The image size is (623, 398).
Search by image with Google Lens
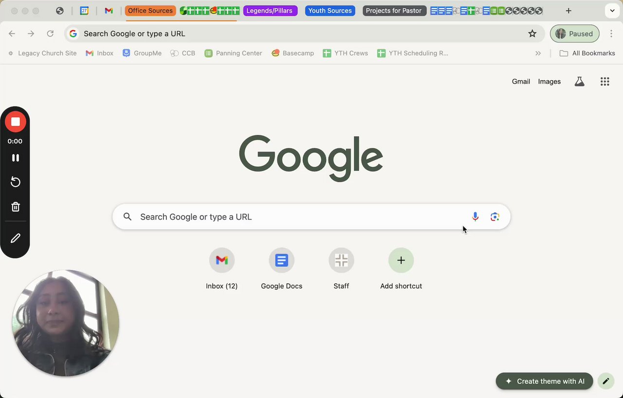pos(495,217)
